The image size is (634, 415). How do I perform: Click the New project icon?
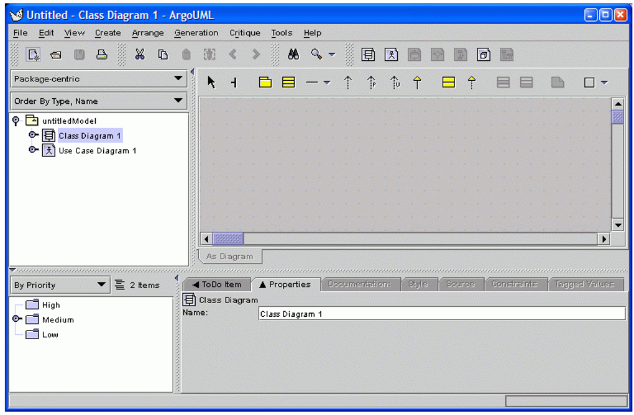click(33, 55)
